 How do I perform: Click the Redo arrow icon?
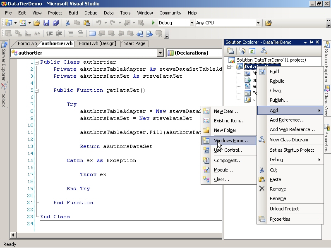[113, 23]
